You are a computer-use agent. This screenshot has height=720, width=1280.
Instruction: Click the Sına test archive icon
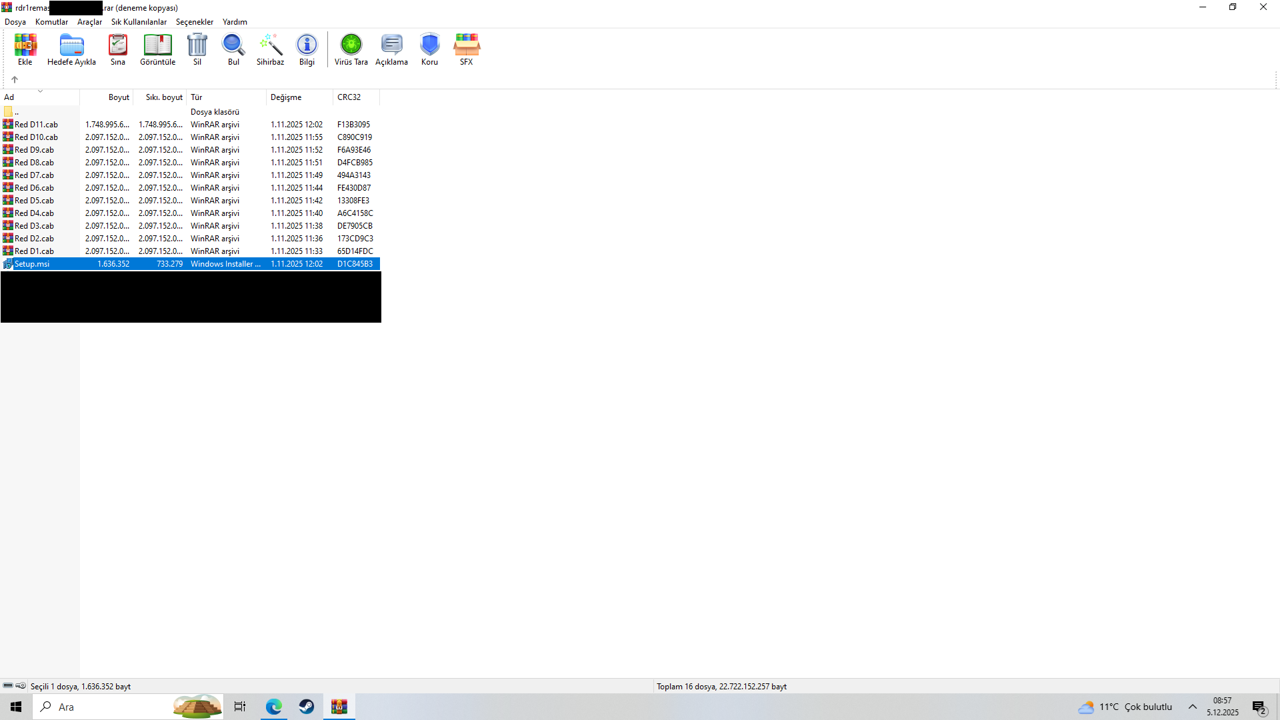click(118, 45)
